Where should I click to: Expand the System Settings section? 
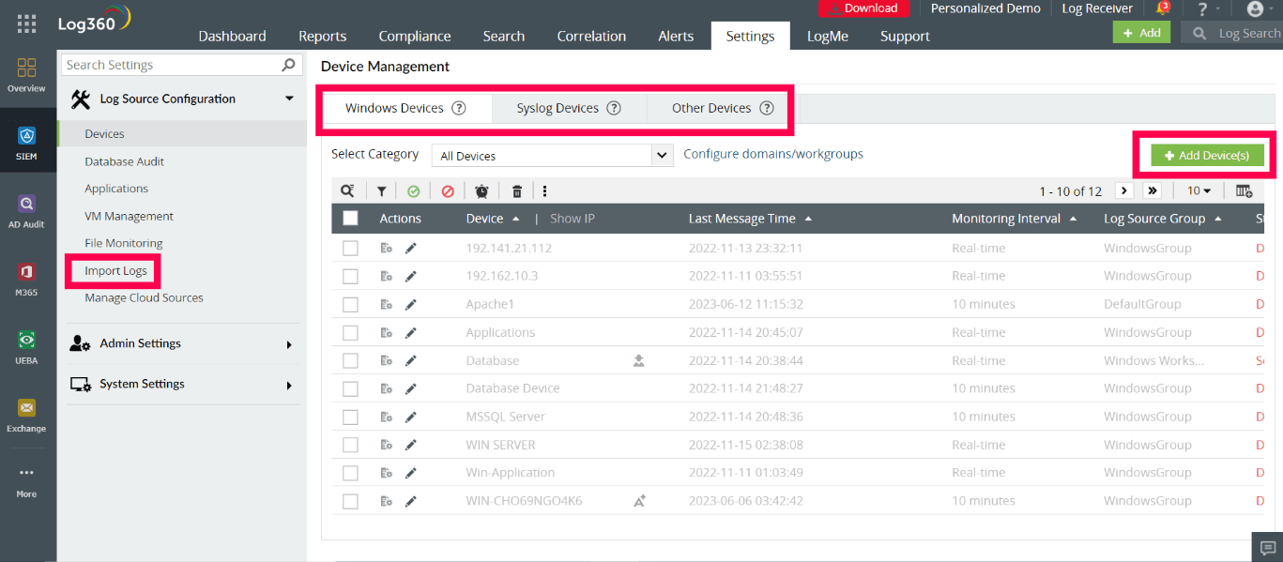click(x=289, y=385)
